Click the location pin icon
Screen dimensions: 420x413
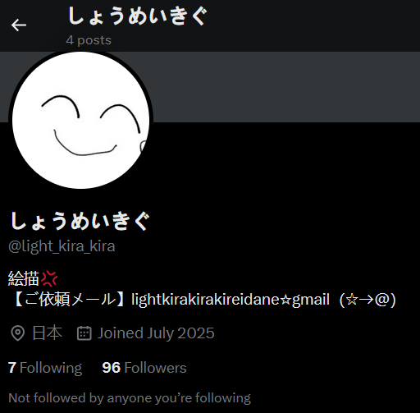[18, 333]
